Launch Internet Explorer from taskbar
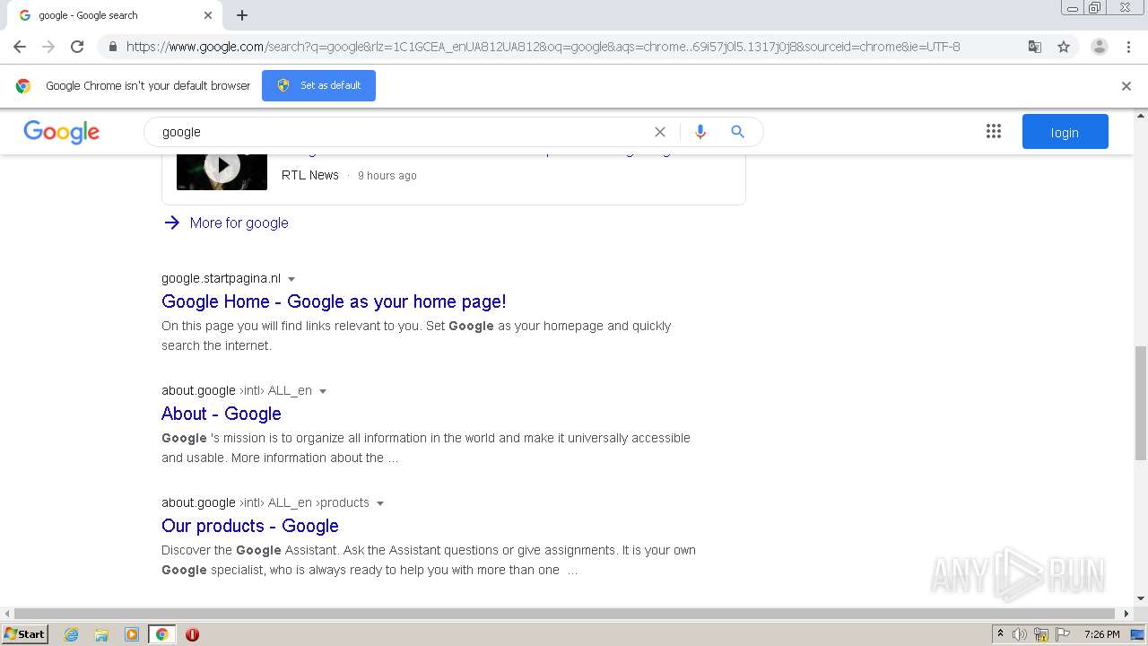 coord(71,634)
